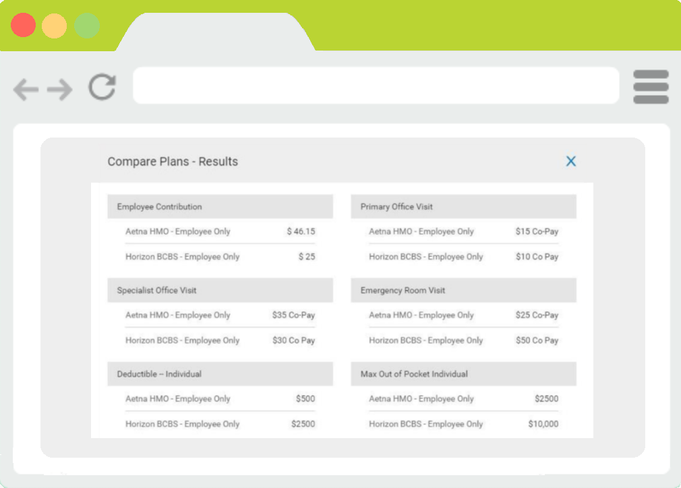This screenshot has height=488, width=681.
Task: Click the $25 Co-Pay emergency value
Action: pos(537,315)
